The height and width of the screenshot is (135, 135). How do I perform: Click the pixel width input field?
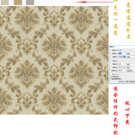pyautogui.click(x=122, y=54)
